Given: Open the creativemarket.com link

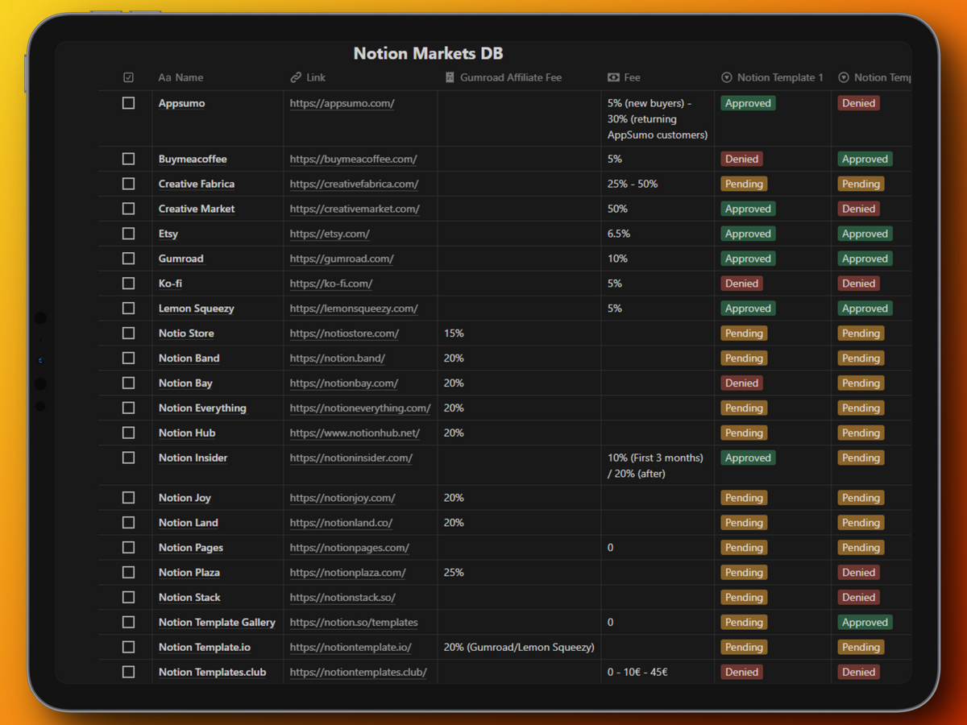Looking at the screenshot, I should 355,209.
